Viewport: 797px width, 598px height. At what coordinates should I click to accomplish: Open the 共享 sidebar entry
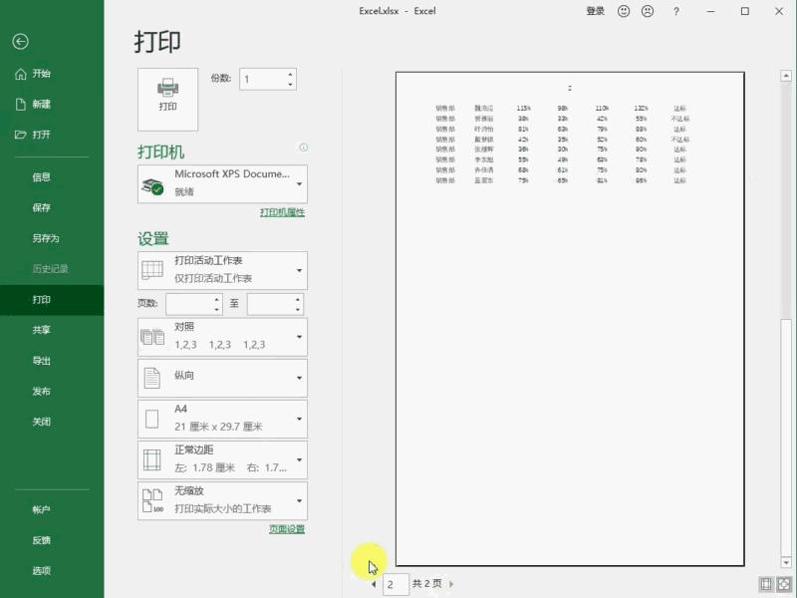point(42,329)
